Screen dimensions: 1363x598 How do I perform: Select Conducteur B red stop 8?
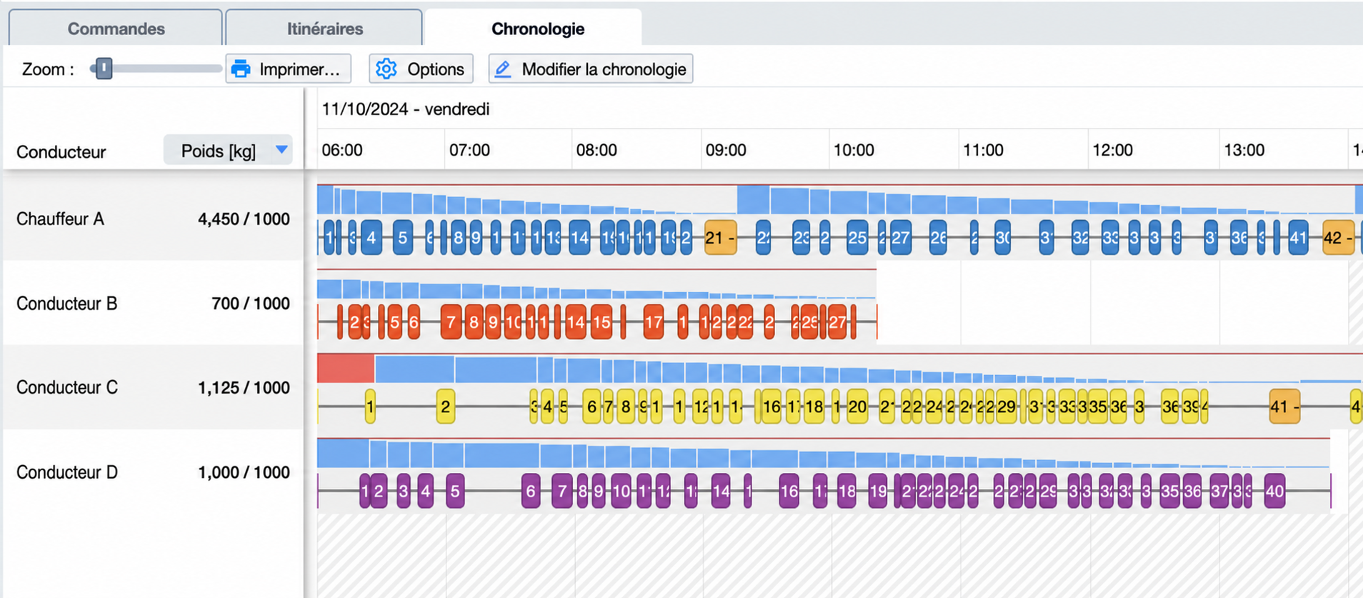tap(474, 322)
